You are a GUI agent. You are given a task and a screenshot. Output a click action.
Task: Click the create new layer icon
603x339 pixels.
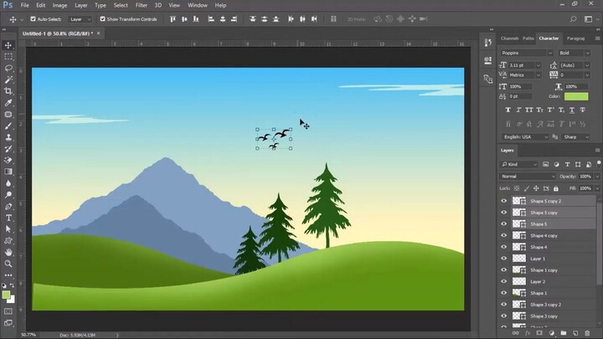point(575,333)
